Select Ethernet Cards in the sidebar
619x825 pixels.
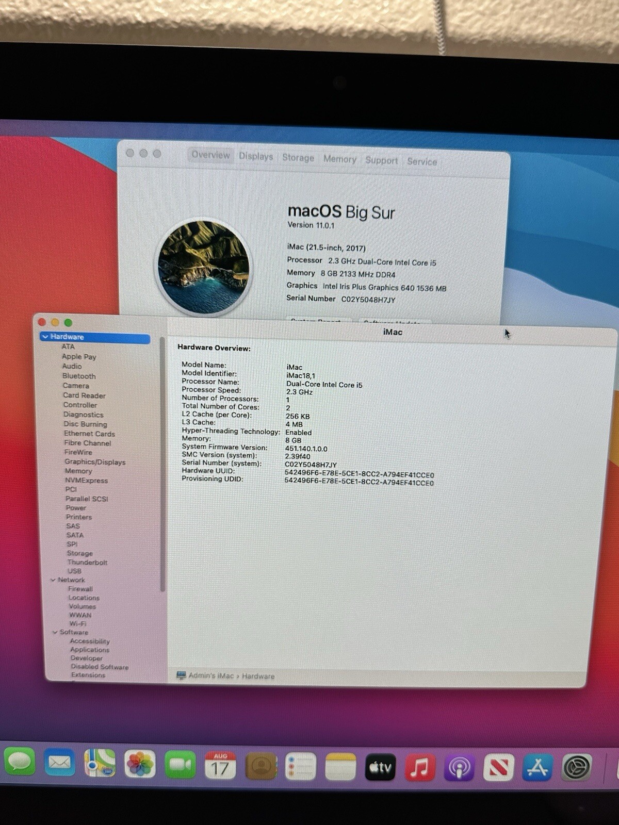click(89, 434)
